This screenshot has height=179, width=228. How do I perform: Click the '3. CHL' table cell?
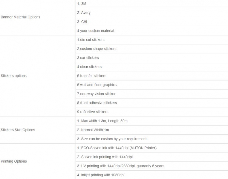click(x=152, y=22)
